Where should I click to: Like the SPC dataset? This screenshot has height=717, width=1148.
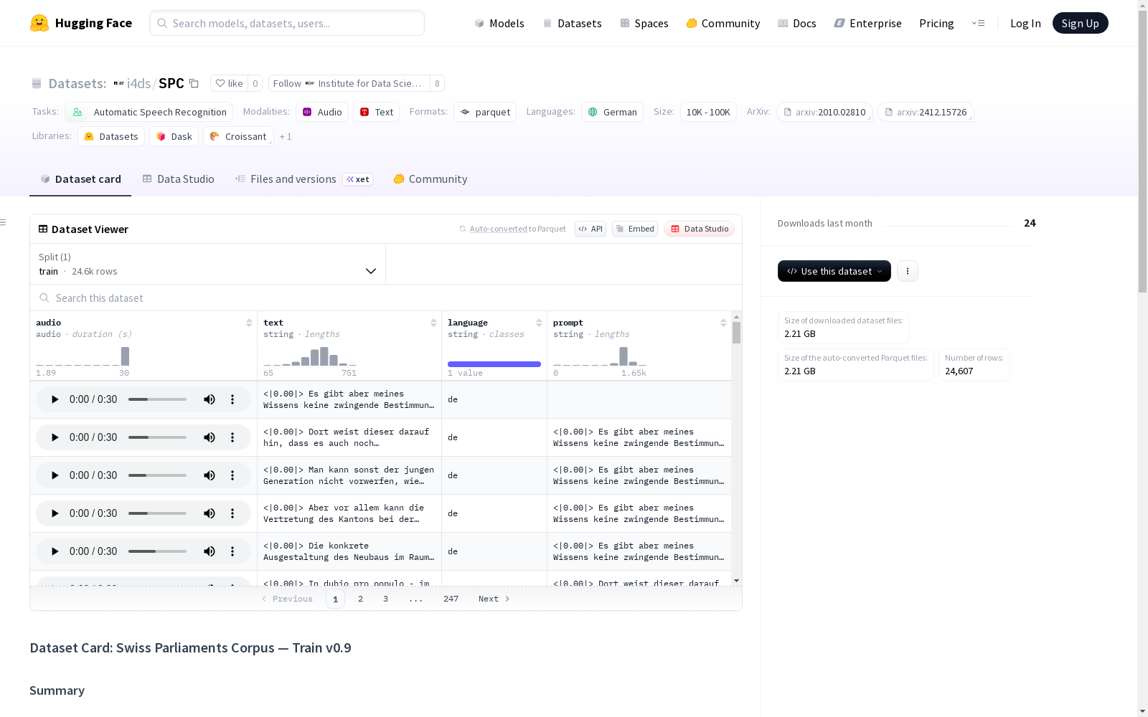(x=230, y=83)
